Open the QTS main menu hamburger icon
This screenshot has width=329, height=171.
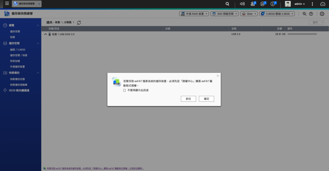tap(7, 3)
